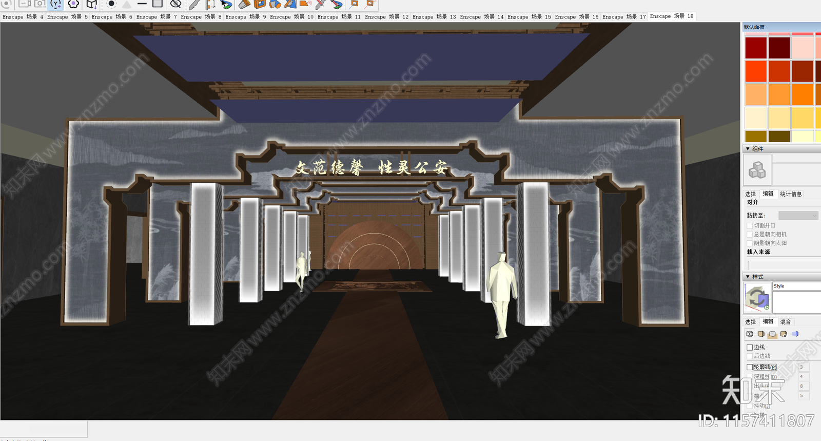Pick the pale cream color swatch
Image resolution: width=821 pixels, height=441 pixels.
[756, 118]
